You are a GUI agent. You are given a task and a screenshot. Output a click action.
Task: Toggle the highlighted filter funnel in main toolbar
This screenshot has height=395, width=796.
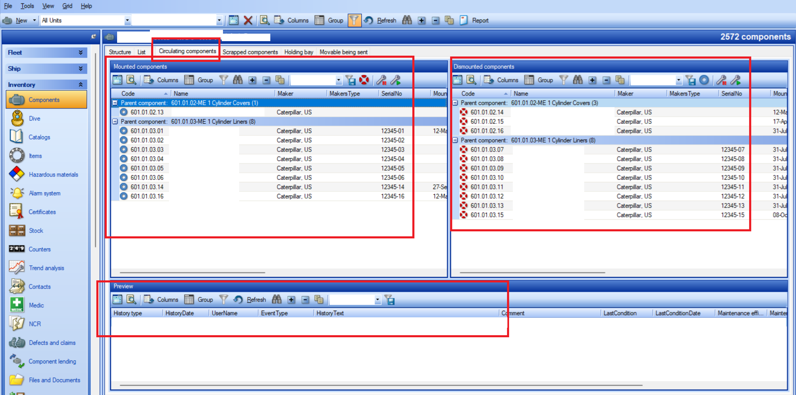pyautogui.click(x=354, y=20)
